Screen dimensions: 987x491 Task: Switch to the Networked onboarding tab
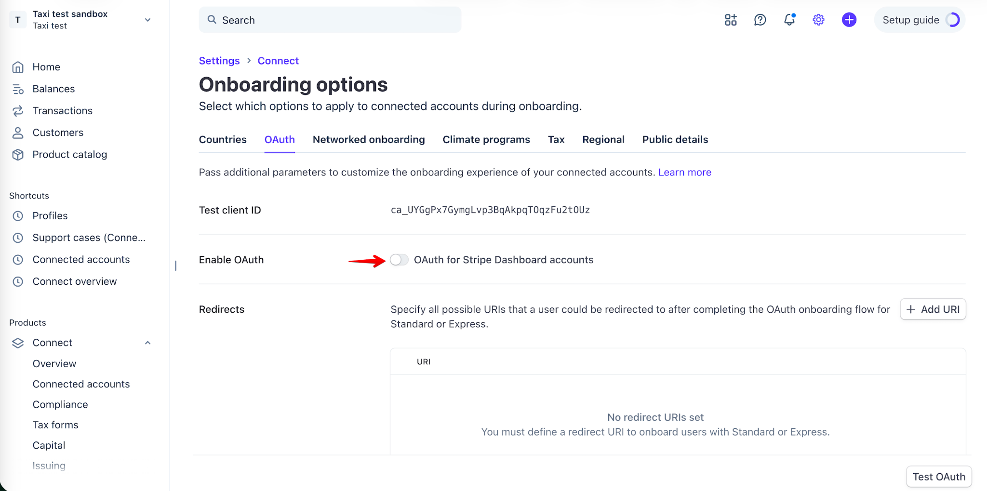(x=369, y=140)
